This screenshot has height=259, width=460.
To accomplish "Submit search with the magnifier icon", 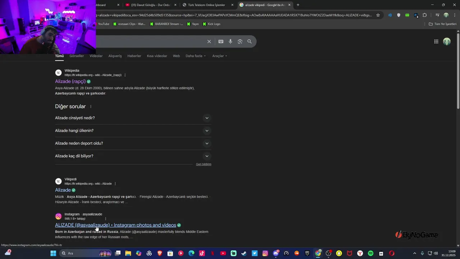I will click(249, 41).
